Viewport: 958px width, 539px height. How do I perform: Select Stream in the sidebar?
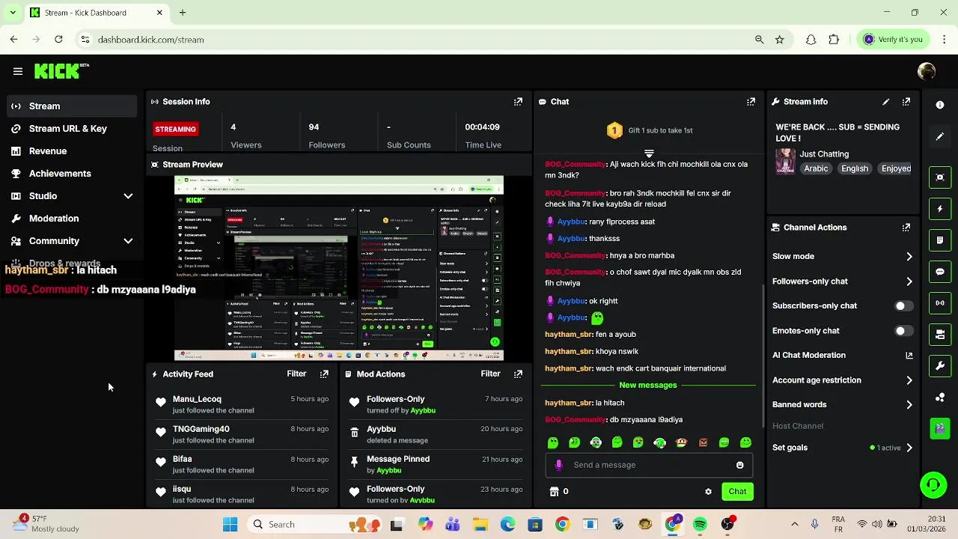tap(72, 106)
